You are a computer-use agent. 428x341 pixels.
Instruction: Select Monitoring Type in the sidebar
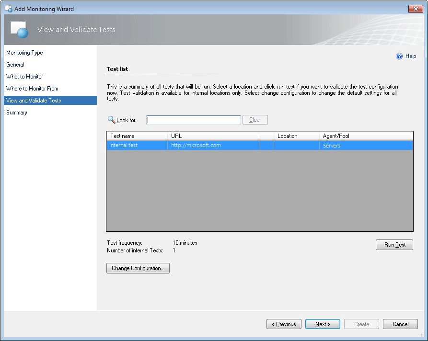click(x=24, y=53)
